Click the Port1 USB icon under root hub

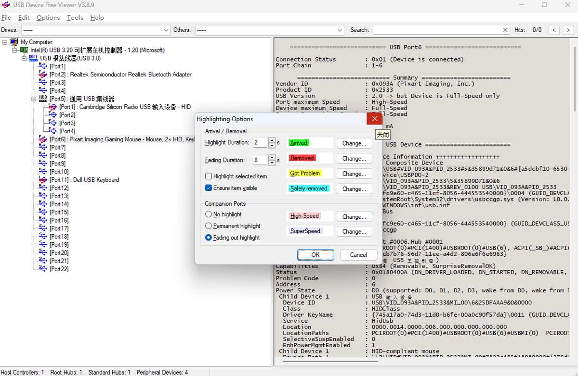43,66
